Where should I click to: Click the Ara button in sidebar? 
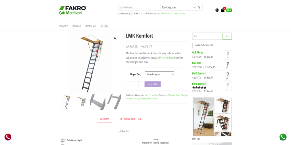pos(227,36)
